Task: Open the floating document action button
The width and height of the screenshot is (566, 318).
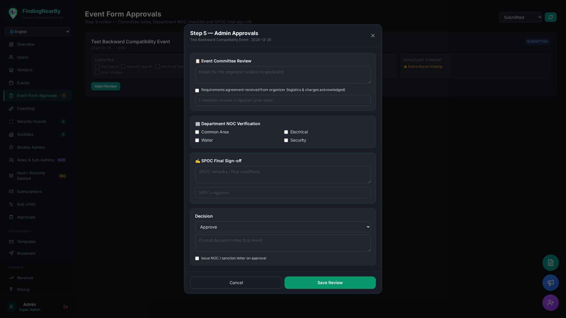Action: pyautogui.click(x=550, y=262)
